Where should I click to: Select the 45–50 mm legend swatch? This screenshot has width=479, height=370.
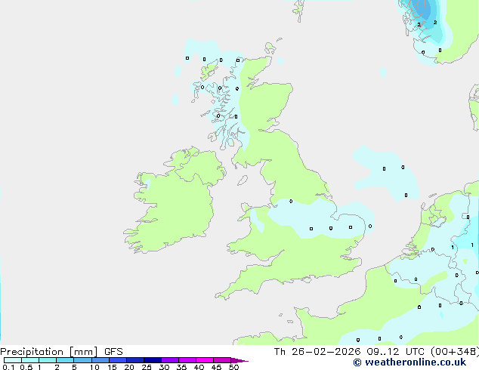[222, 360]
